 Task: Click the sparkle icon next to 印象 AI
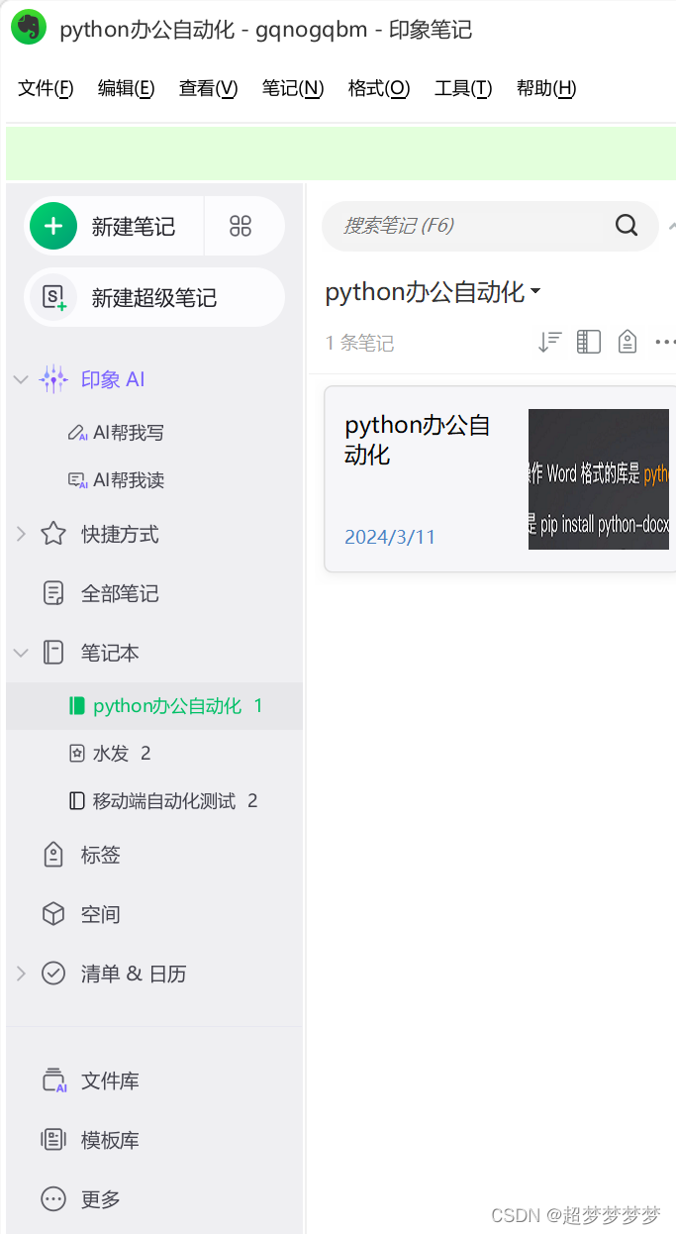(53, 379)
